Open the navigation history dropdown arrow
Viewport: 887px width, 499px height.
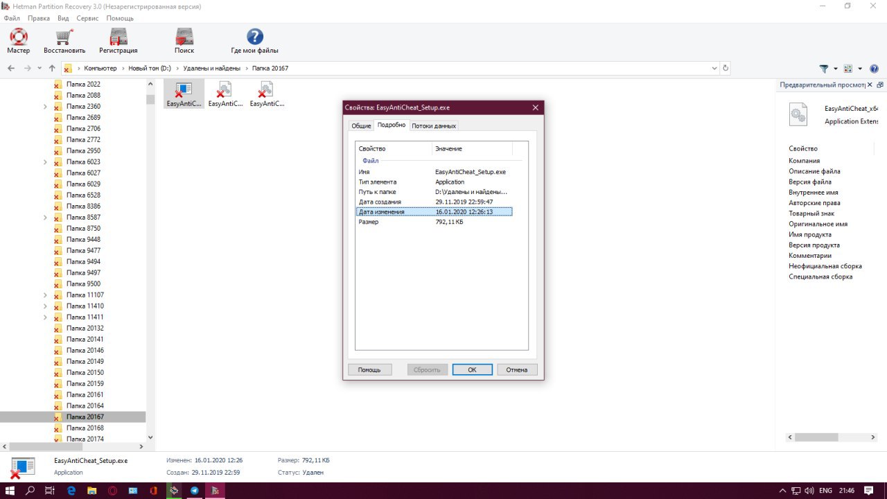(39, 69)
